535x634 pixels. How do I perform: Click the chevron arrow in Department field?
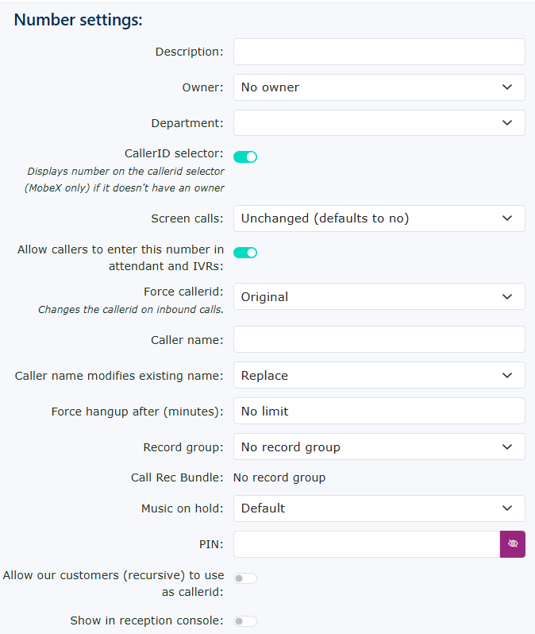[507, 123]
